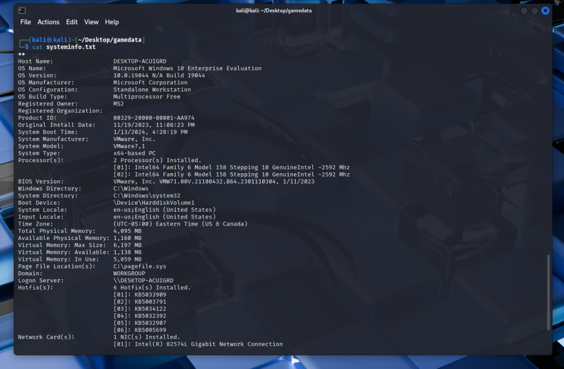Click Microsoft Windows 10 Enterprise Evaluation text
Viewport: 564px width, 369px height.
click(187, 68)
